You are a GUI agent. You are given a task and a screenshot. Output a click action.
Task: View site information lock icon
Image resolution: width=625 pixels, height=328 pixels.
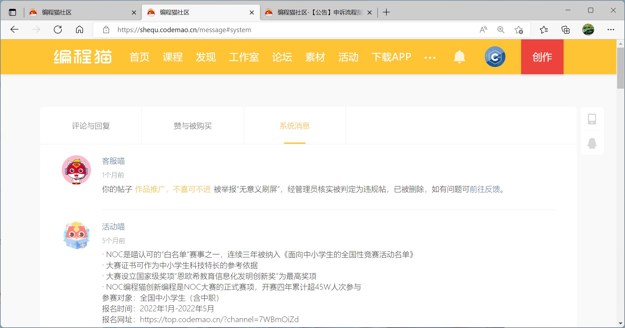(x=106, y=30)
